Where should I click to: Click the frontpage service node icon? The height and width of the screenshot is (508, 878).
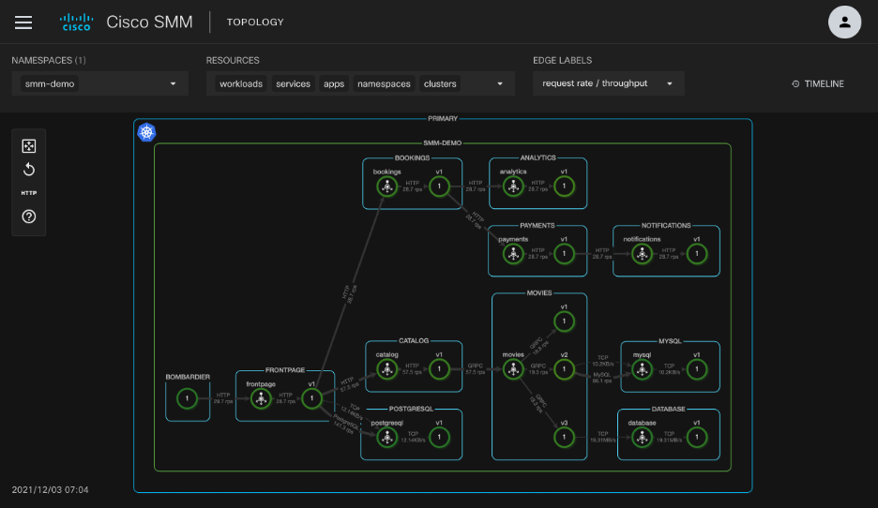point(260,400)
